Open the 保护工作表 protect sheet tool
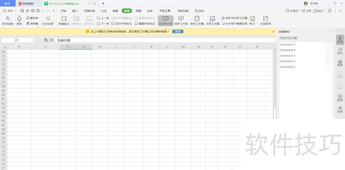This screenshot has height=170, width=345. coord(181,19)
